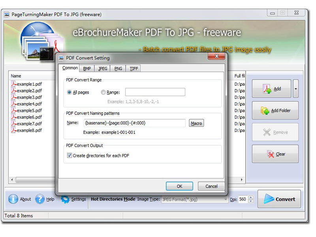Click the Full file column header
316x237 pixels.
(x=239, y=76)
